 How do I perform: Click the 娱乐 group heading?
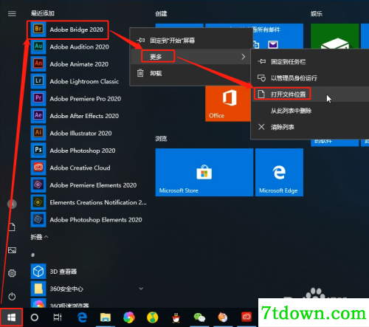coord(317,14)
